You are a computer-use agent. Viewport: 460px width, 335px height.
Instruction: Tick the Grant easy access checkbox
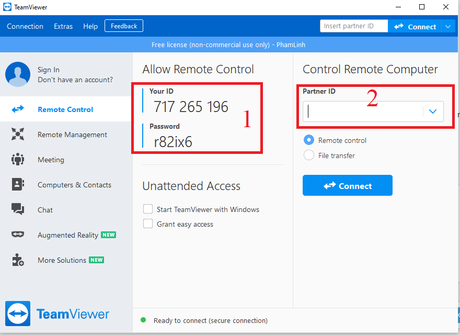[148, 224]
